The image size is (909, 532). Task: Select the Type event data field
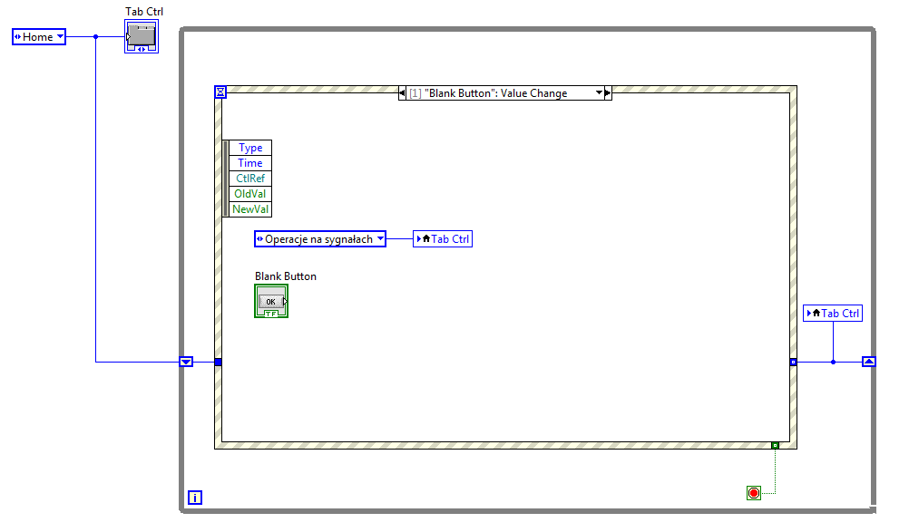(250, 148)
